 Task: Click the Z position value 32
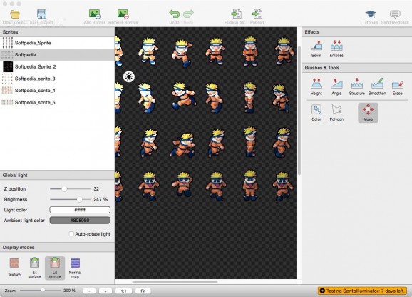pyautogui.click(x=96, y=189)
